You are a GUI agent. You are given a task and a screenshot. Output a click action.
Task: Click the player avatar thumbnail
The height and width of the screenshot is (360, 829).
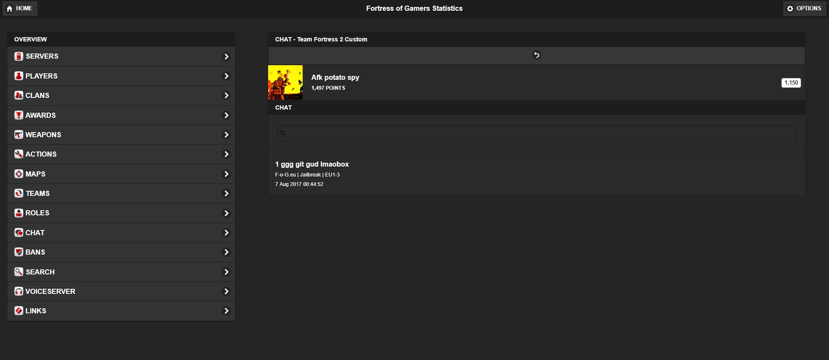(x=285, y=82)
